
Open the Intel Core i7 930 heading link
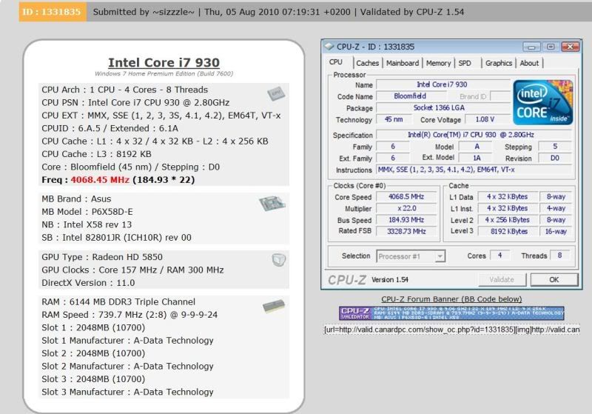[x=164, y=62]
